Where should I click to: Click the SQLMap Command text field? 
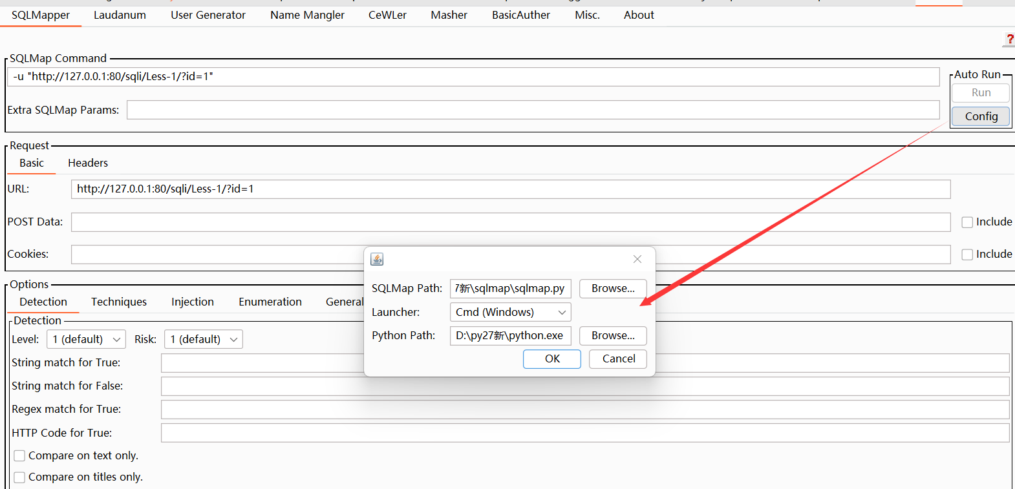[473, 77]
